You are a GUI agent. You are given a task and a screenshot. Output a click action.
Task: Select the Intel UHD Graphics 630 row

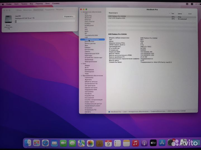point(152,19)
